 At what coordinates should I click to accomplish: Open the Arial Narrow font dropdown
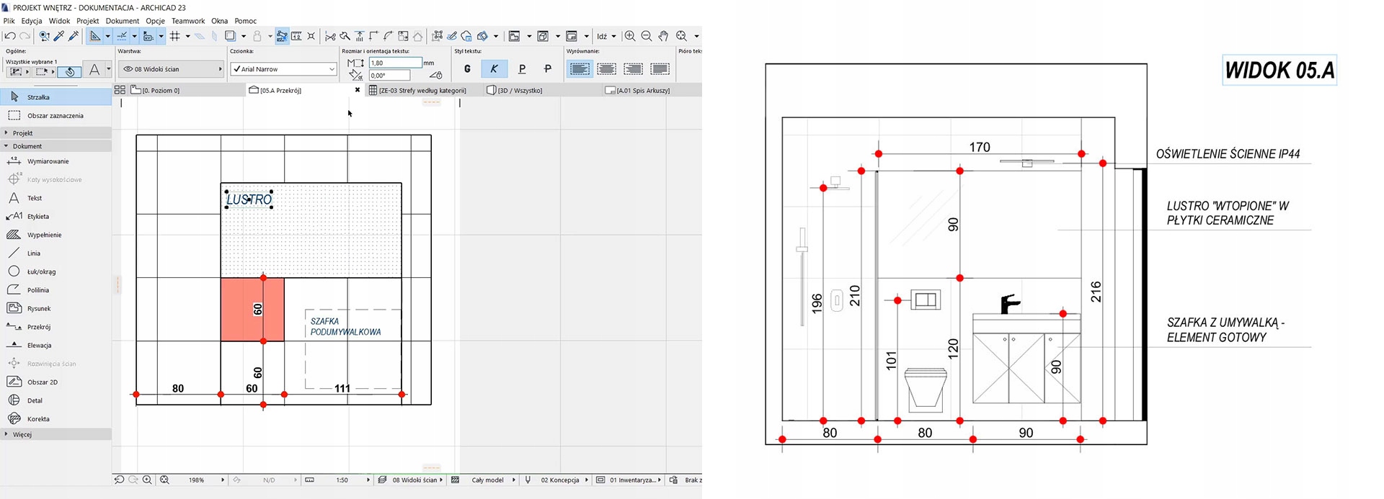pos(283,69)
